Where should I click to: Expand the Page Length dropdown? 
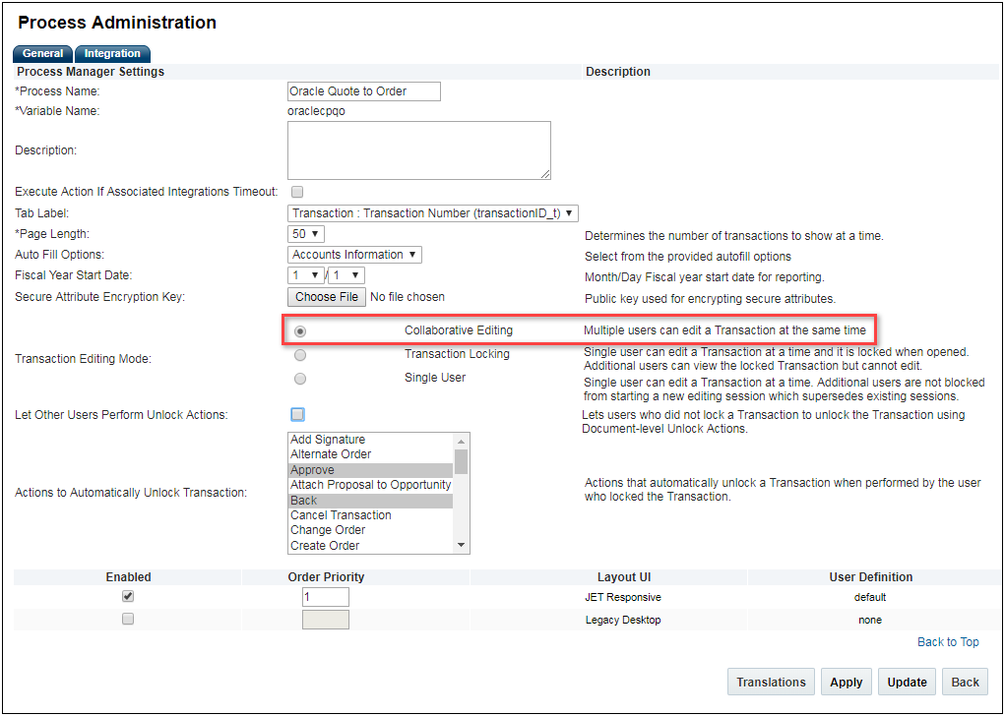pyautogui.click(x=306, y=234)
